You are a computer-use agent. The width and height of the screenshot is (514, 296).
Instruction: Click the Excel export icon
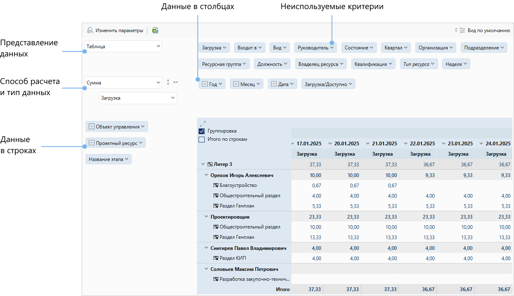click(x=155, y=30)
